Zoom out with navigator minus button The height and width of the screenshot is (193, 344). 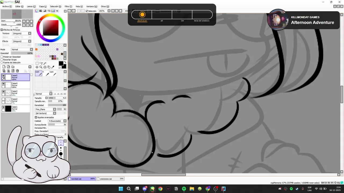[x=24, y=21]
